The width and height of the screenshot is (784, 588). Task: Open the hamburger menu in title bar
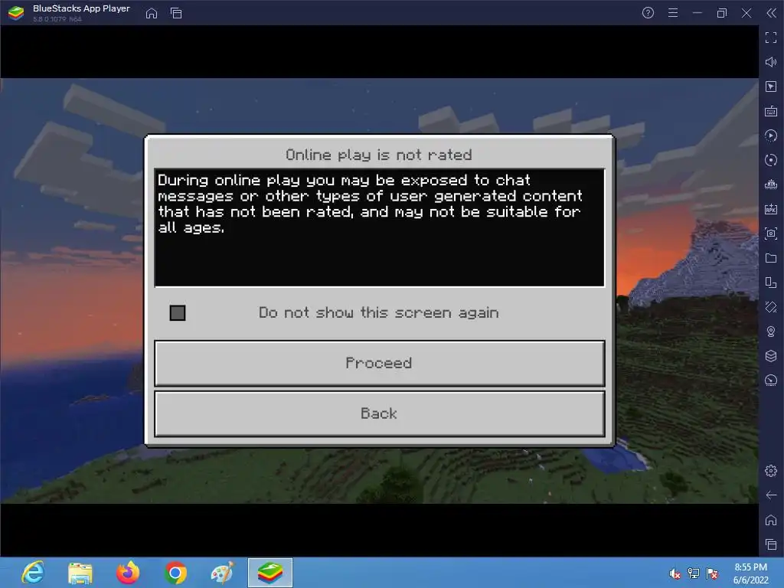click(x=673, y=13)
